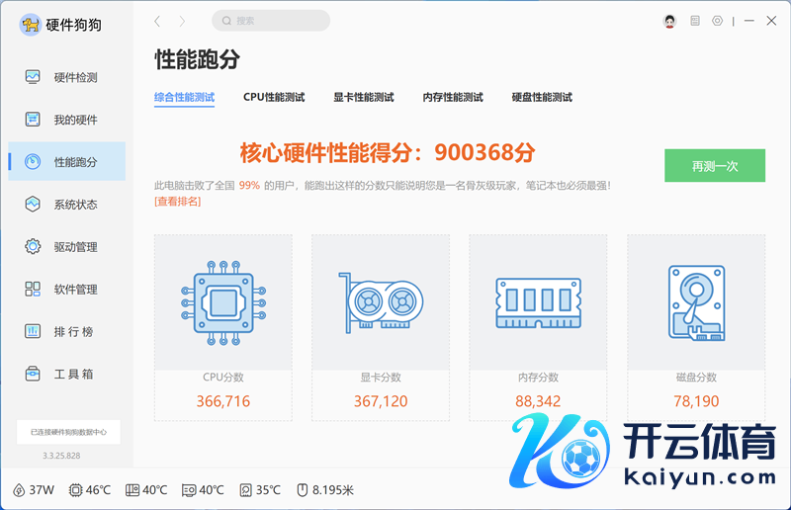Click the navigate forward arrow

tap(182, 21)
